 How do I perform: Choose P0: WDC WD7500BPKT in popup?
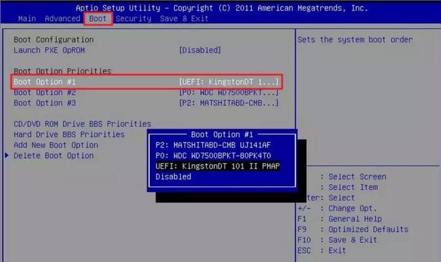pos(213,156)
